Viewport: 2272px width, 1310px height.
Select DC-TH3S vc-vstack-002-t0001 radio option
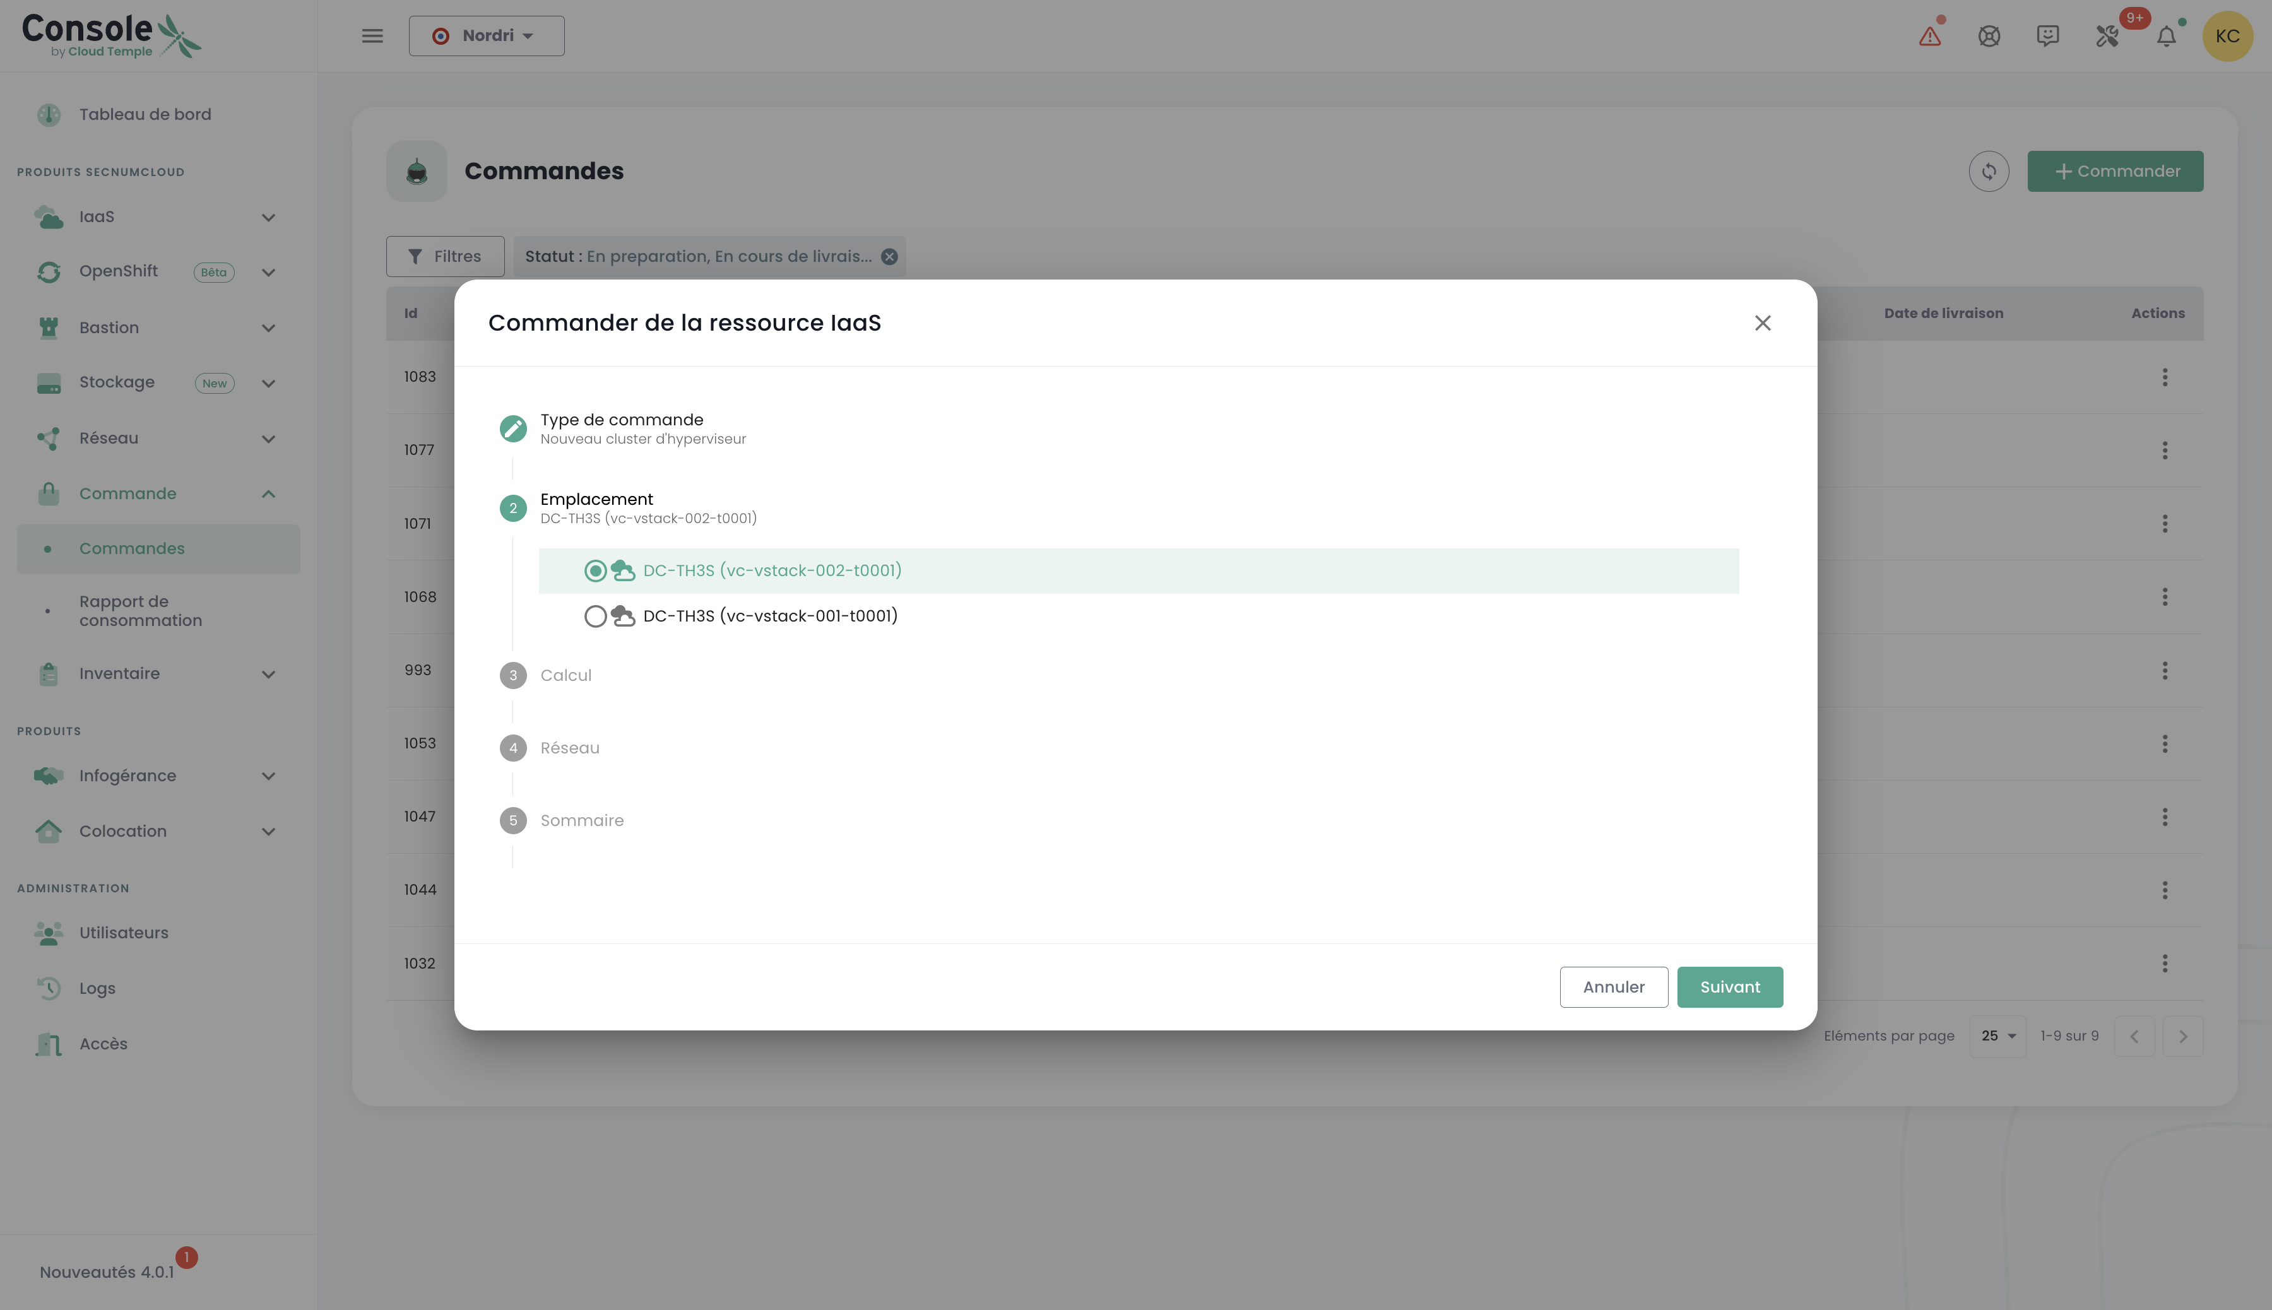pos(595,570)
